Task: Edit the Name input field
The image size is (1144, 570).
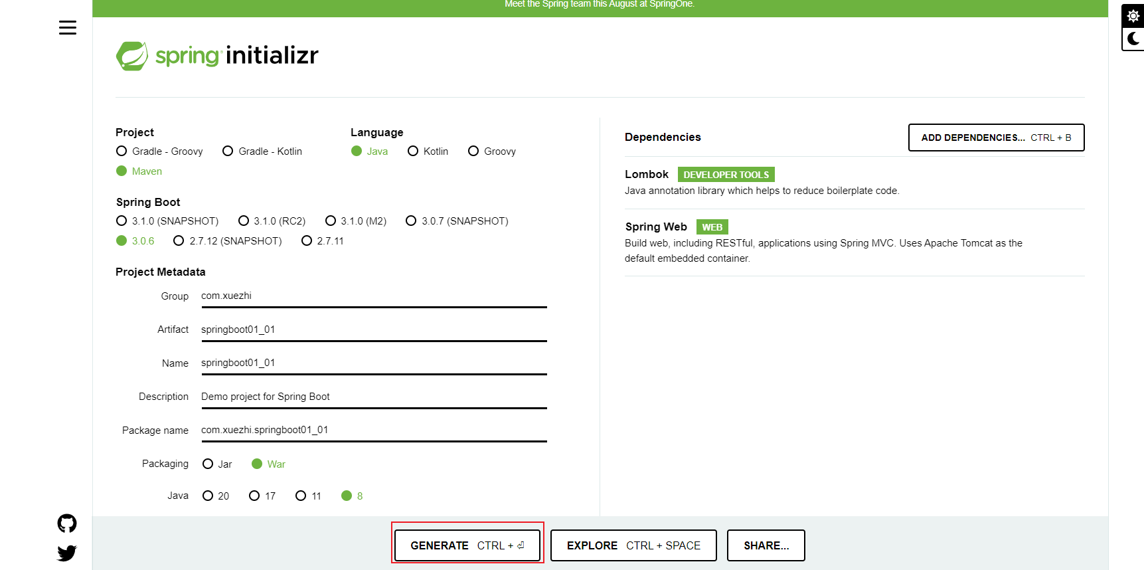Action: click(374, 363)
